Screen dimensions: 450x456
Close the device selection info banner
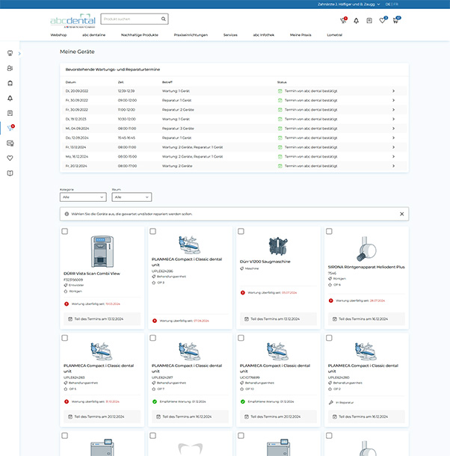[x=401, y=214]
